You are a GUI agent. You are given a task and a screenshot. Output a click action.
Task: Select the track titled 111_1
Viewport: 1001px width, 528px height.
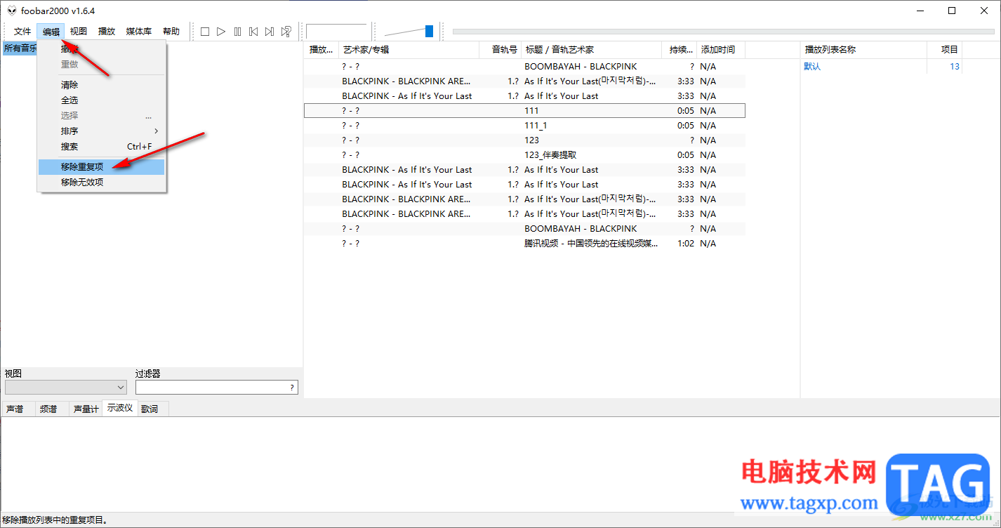524,126
